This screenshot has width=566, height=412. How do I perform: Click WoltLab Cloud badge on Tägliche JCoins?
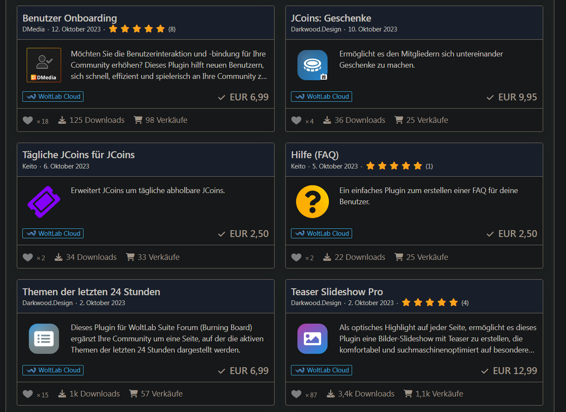coord(53,234)
